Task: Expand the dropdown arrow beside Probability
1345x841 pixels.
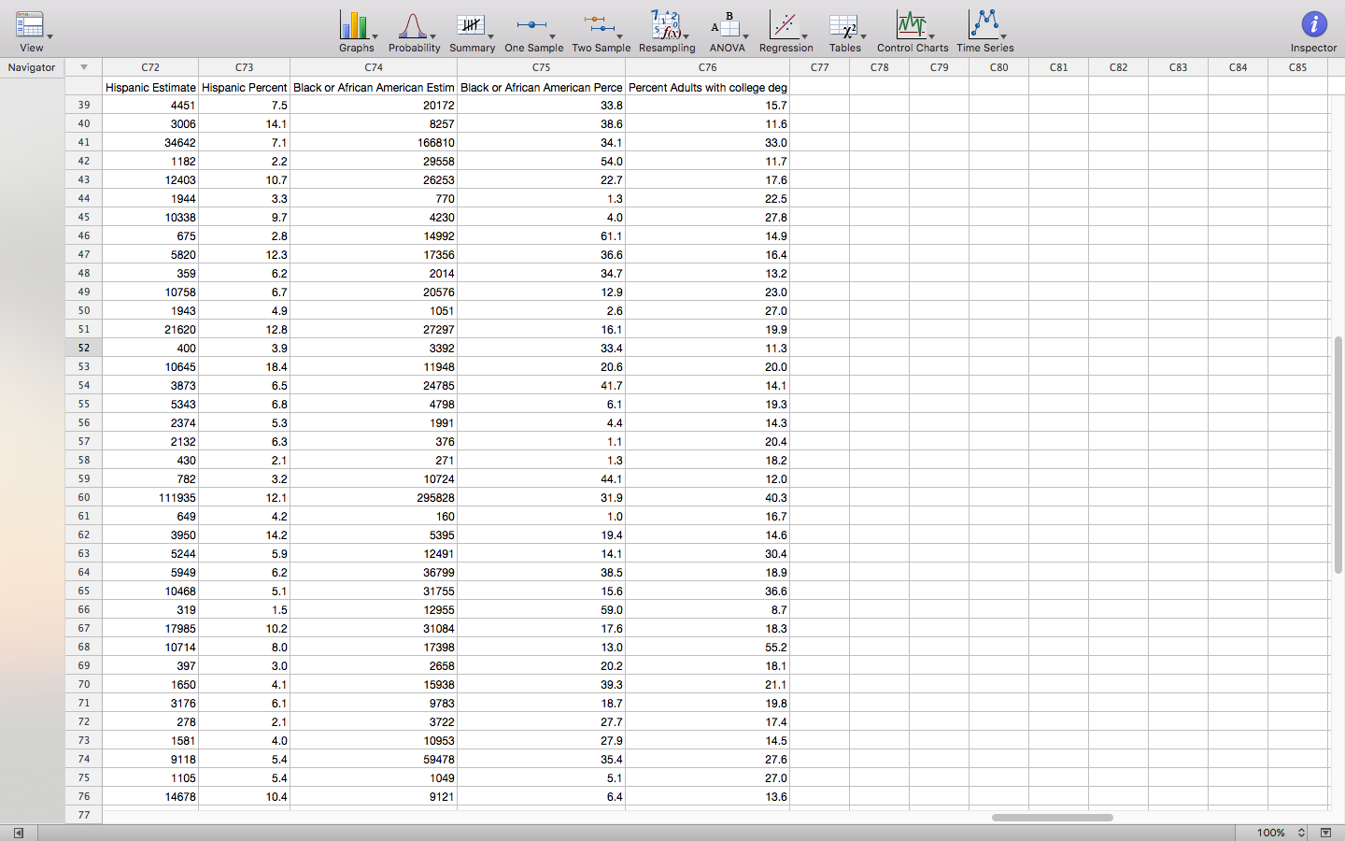Action: [432, 37]
